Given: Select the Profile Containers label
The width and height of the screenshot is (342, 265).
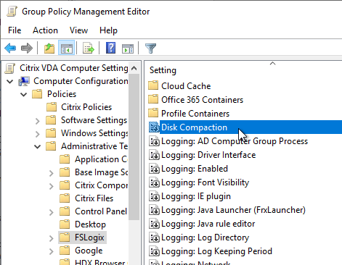Looking at the screenshot, I should [x=195, y=113].
